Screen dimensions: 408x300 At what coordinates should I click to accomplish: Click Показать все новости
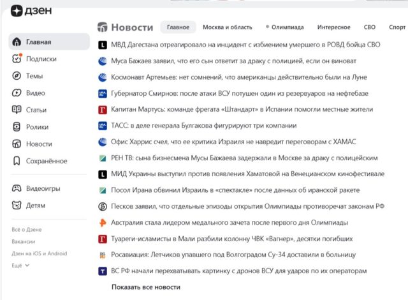pyautogui.click(x=146, y=287)
